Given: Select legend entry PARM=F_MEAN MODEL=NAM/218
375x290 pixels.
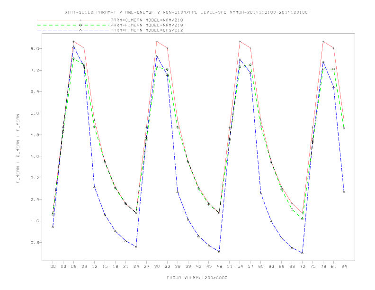Looking at the screenshot, I should point(147,25).
